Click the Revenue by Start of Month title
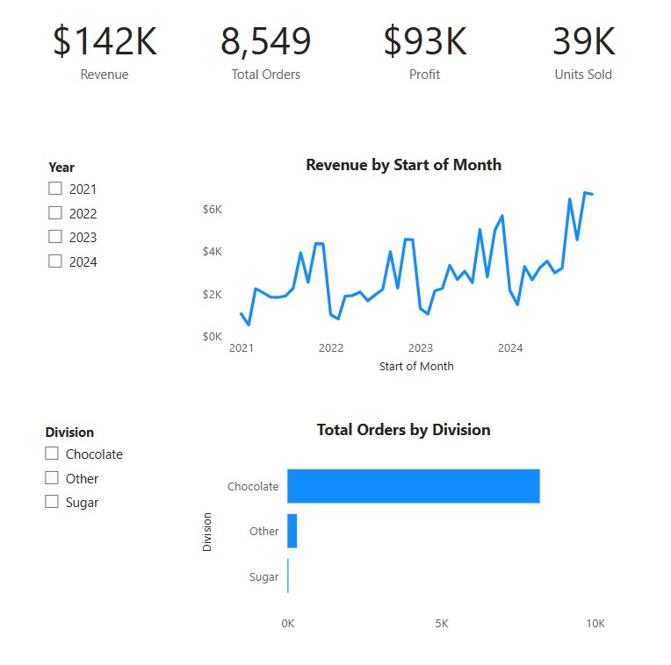671x665 pixels. pyautogui.click(x=403, y=165)
